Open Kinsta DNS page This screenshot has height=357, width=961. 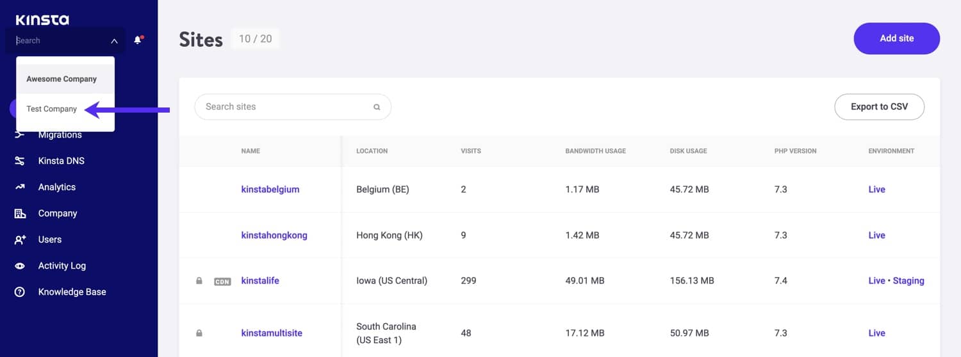[x=62, y=161]
